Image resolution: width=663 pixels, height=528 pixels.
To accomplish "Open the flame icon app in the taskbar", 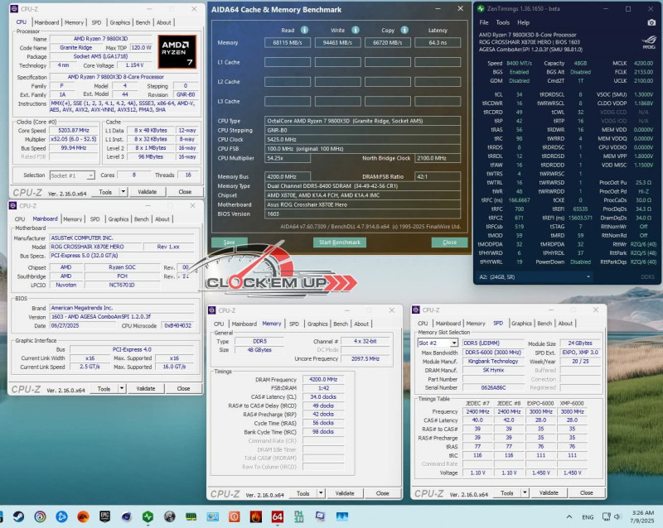I will (255, 516).
